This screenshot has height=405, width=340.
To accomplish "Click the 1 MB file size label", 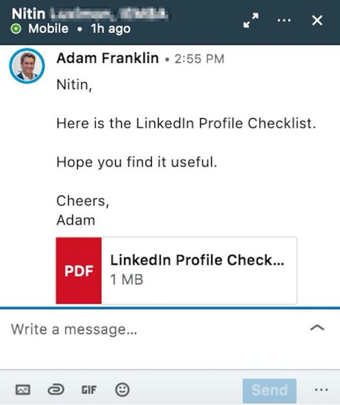I will click(x=127, y=279).
